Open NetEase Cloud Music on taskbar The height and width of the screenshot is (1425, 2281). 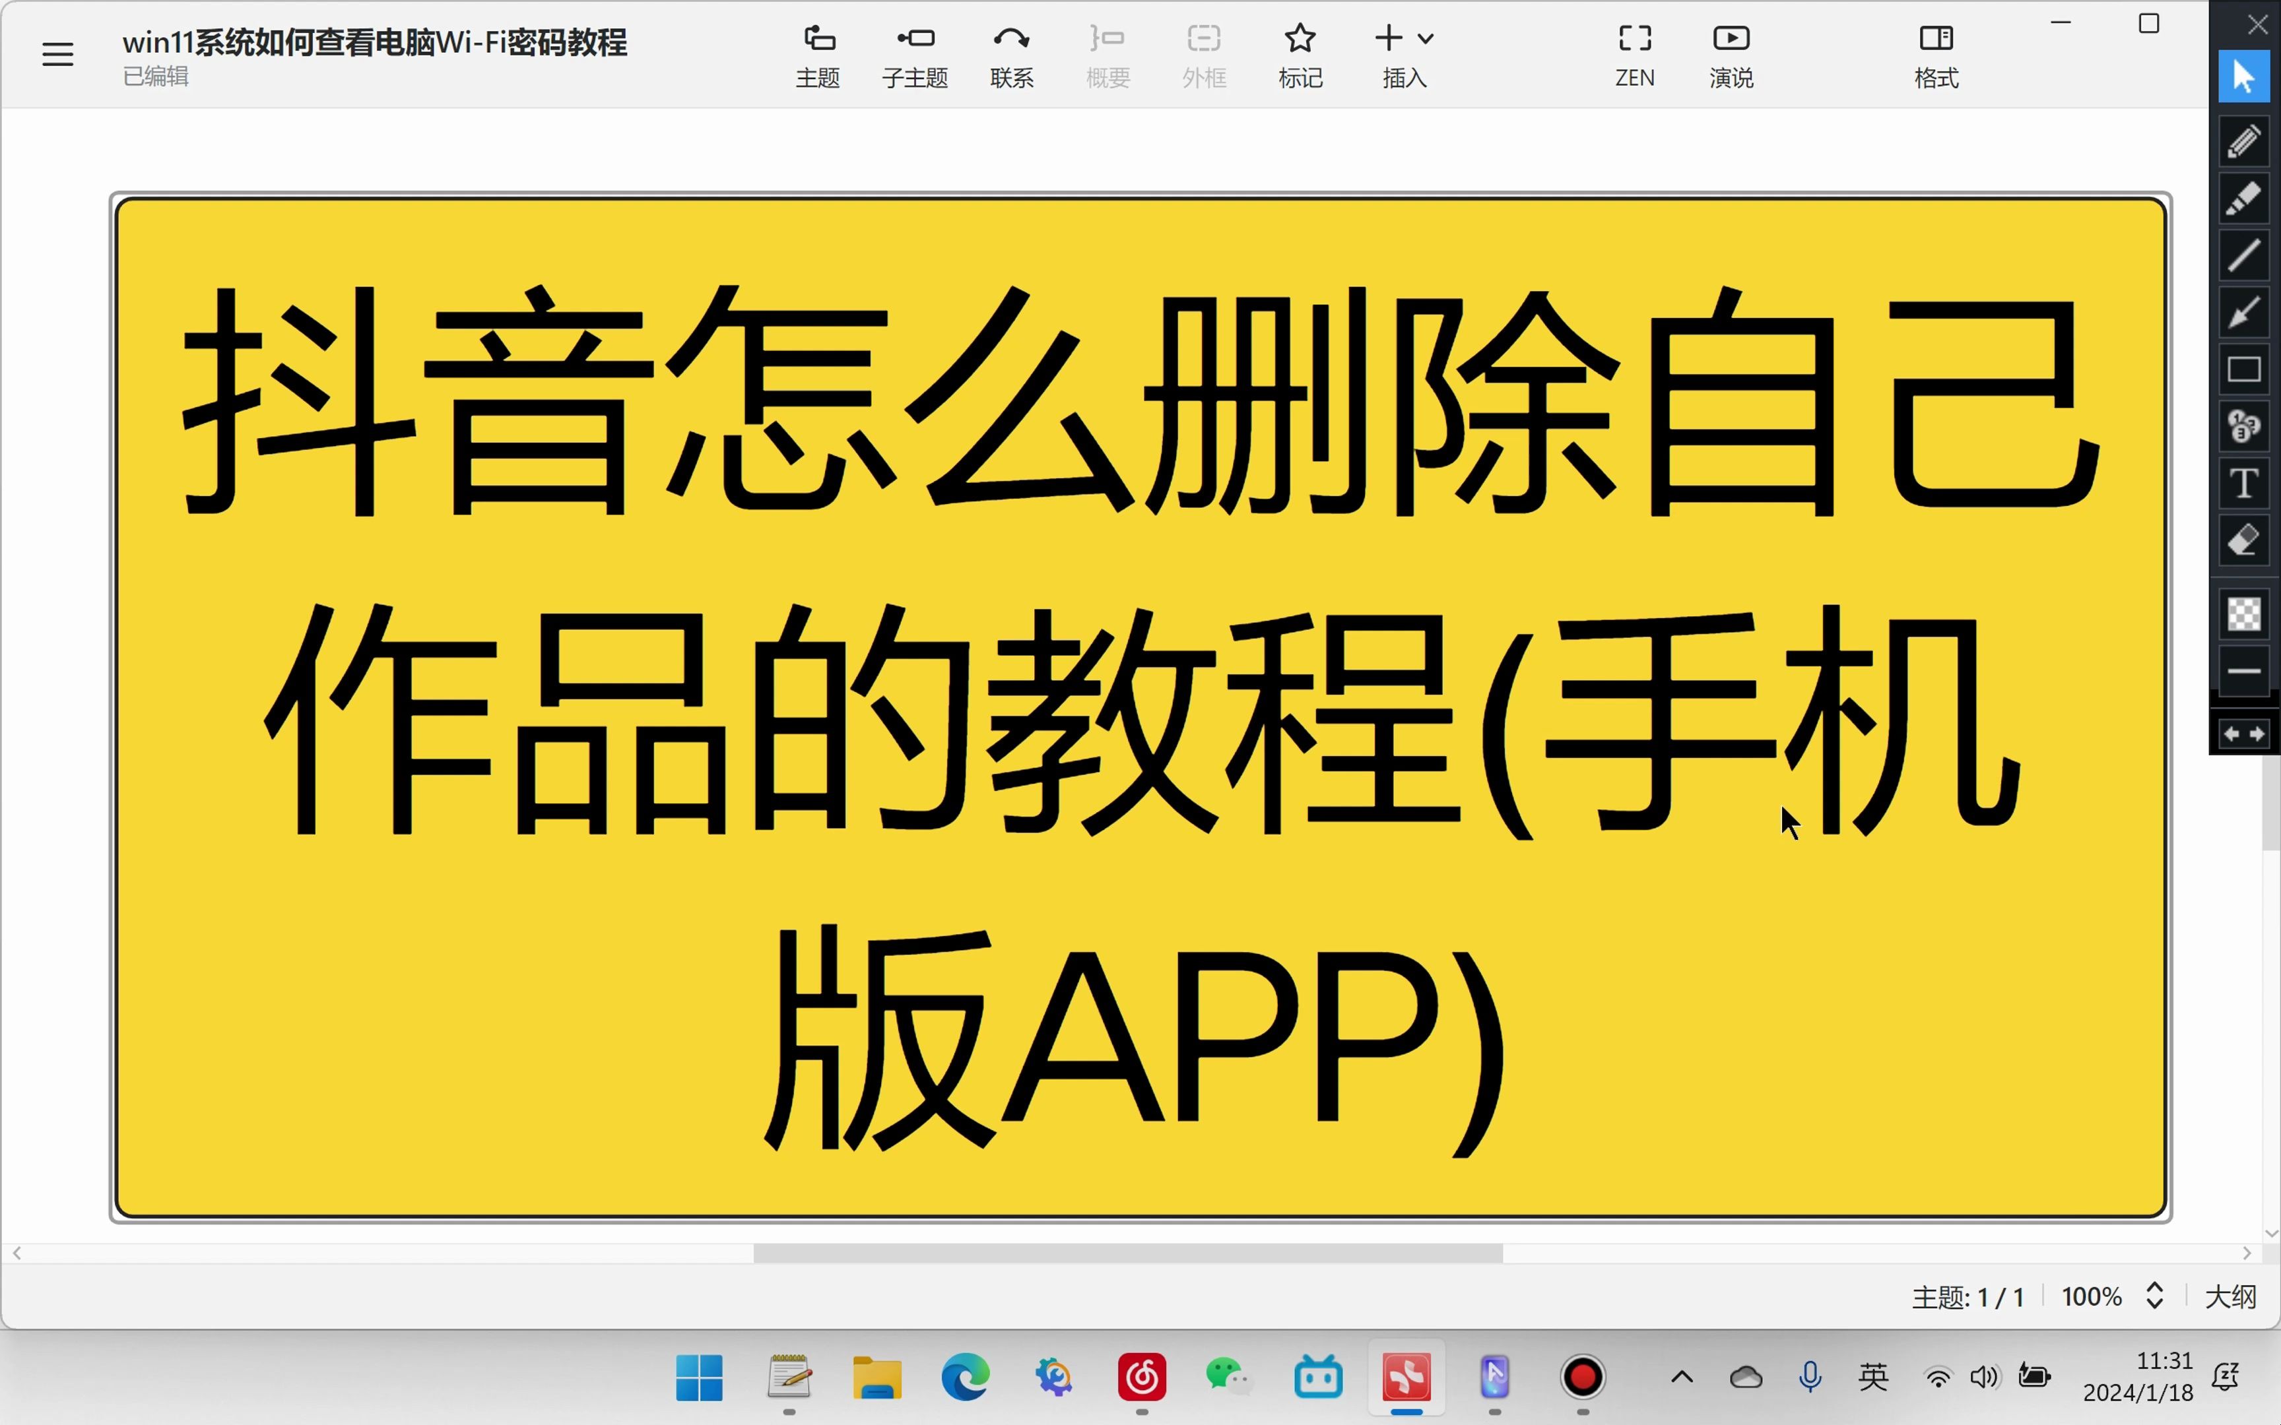pyautogui.click(x=1142, y=1378)
